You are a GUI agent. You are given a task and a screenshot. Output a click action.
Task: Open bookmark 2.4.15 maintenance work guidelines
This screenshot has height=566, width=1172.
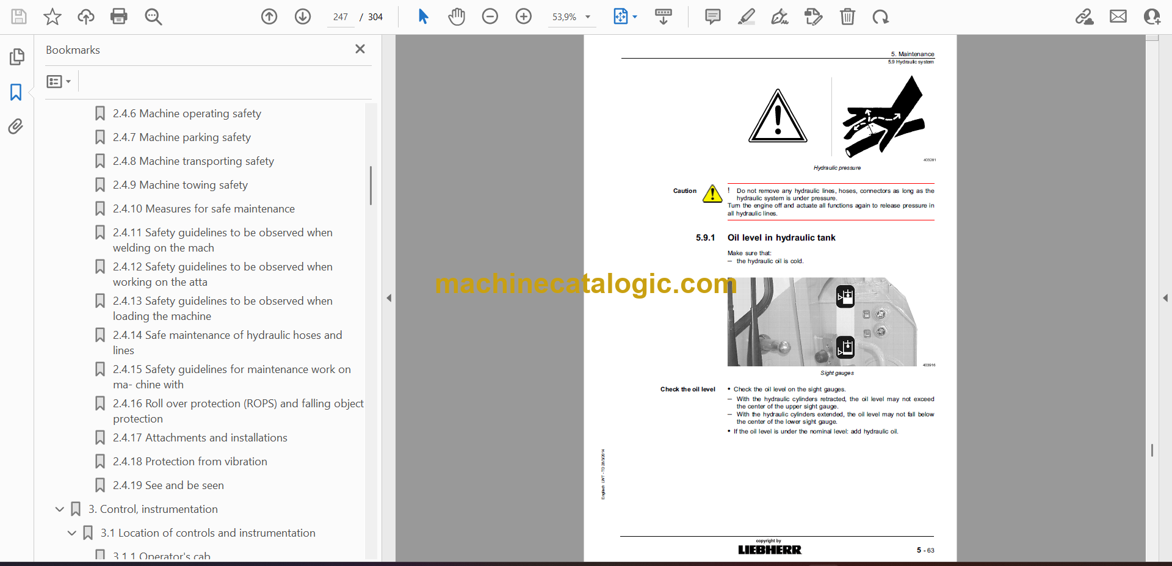click(x=232, y=377)
